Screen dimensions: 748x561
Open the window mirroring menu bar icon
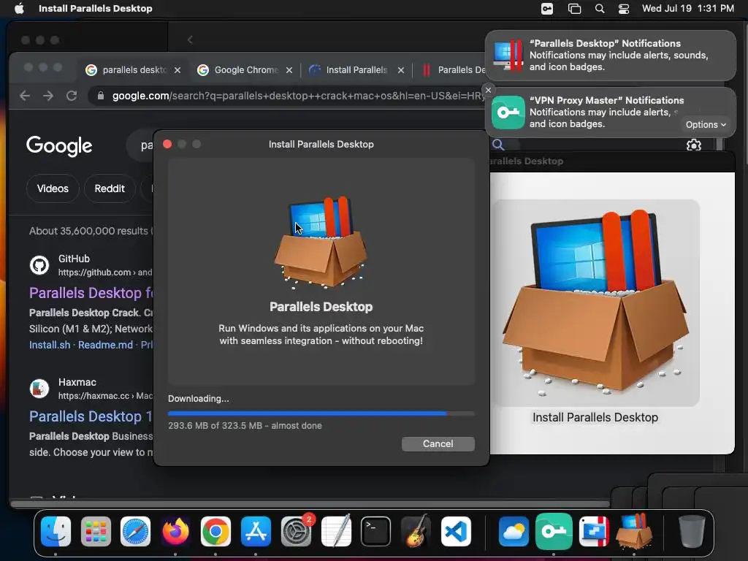click(574, 9)
